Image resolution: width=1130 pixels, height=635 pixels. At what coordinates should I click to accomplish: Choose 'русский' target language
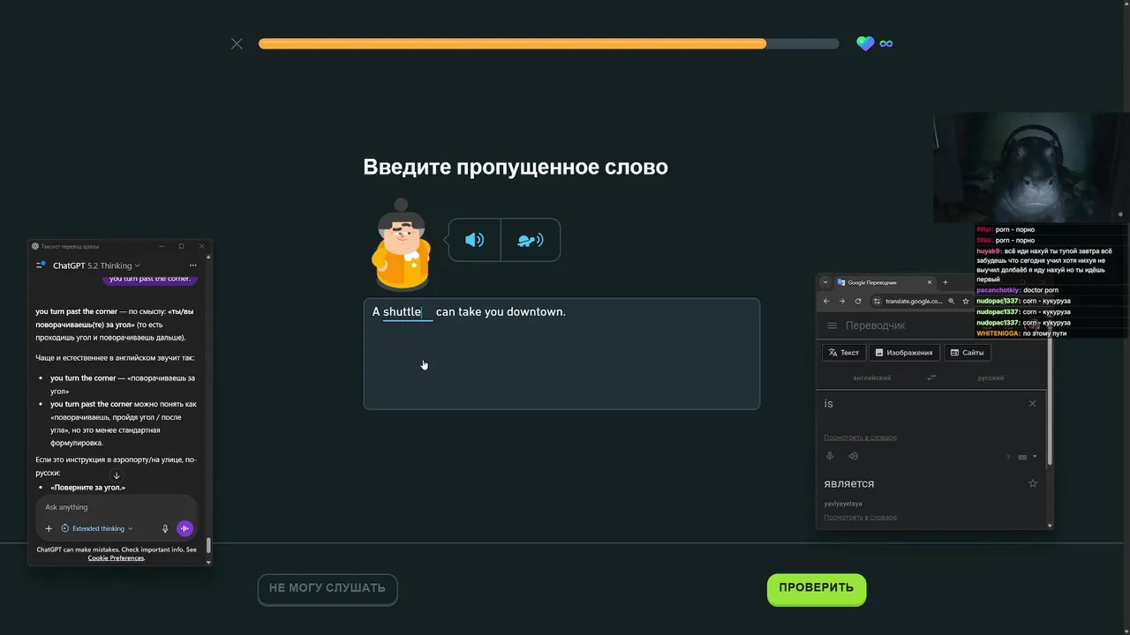(991, 377)
